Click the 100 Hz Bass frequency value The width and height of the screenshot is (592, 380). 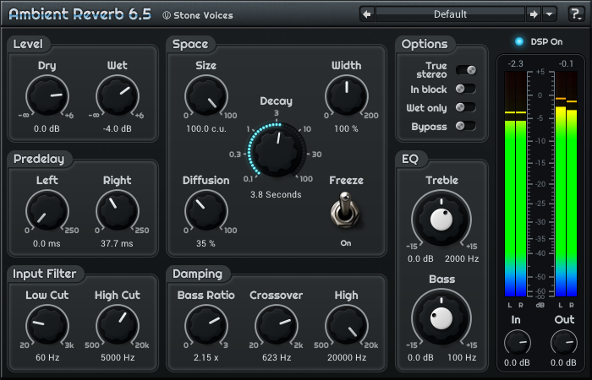tap(462, 358)
